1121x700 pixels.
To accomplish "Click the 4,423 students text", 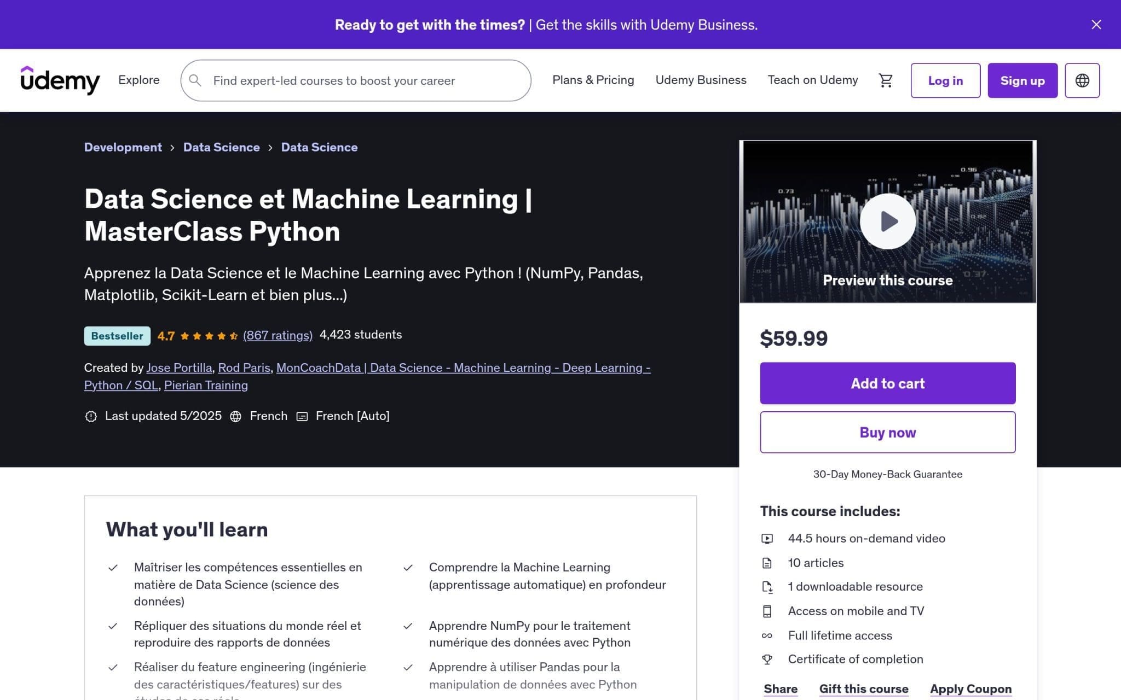I will [361, 335].
